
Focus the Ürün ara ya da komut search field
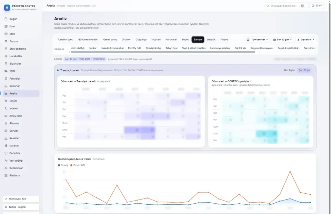coord(285,6)
